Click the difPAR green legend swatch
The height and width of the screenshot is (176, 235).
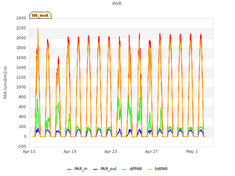(124, 169)
